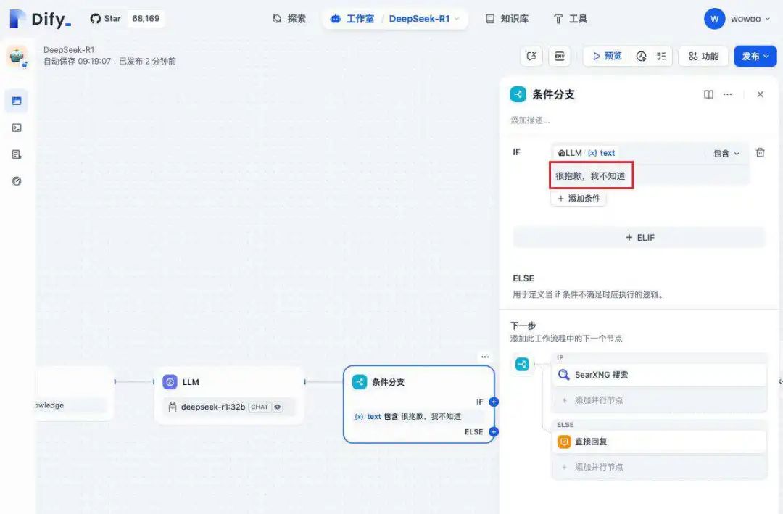Open the panel help book icon
This screenshot has width=783, height=514.
708,94
